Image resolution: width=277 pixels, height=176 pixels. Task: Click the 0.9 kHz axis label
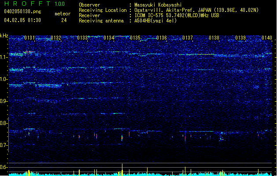coord(4,101)
